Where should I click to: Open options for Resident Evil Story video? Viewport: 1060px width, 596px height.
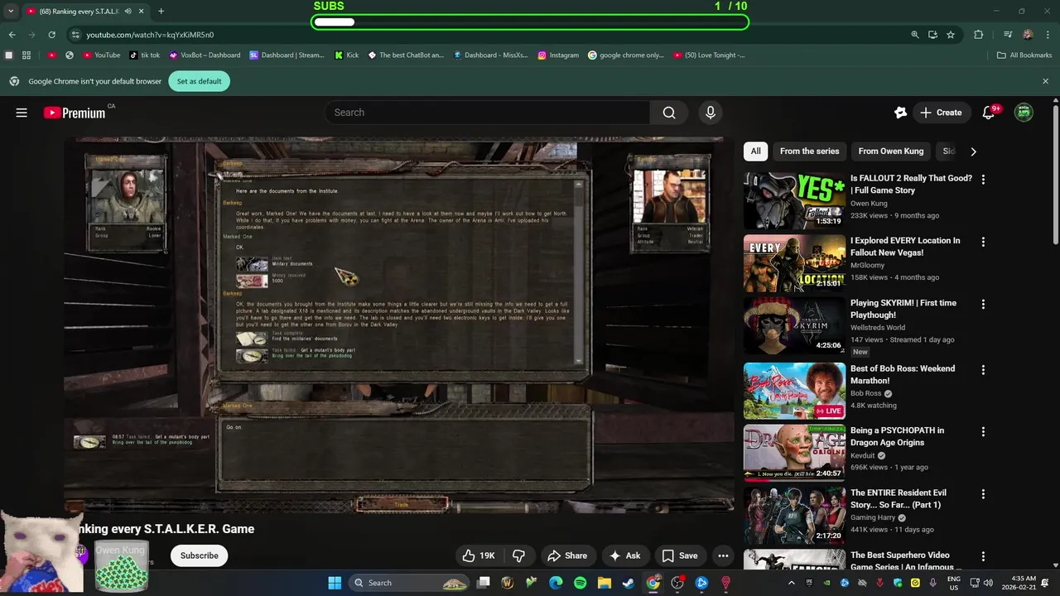[x=983, y=493]
